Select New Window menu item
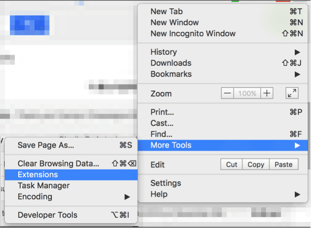 pos(175,23)
